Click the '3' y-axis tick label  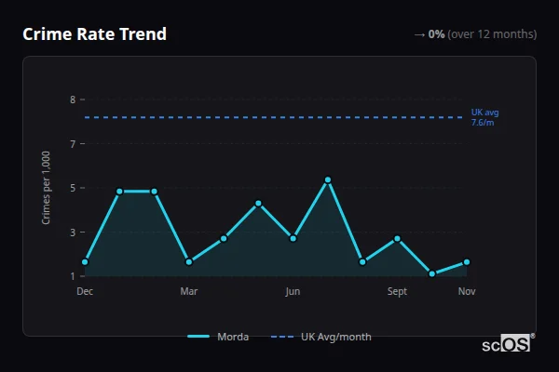pos(73,232)
